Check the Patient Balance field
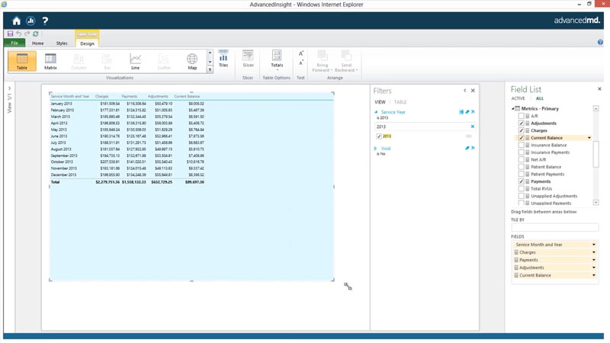Image resolution: width=610 pixels, height=343 pixels. tap(522, 167)
